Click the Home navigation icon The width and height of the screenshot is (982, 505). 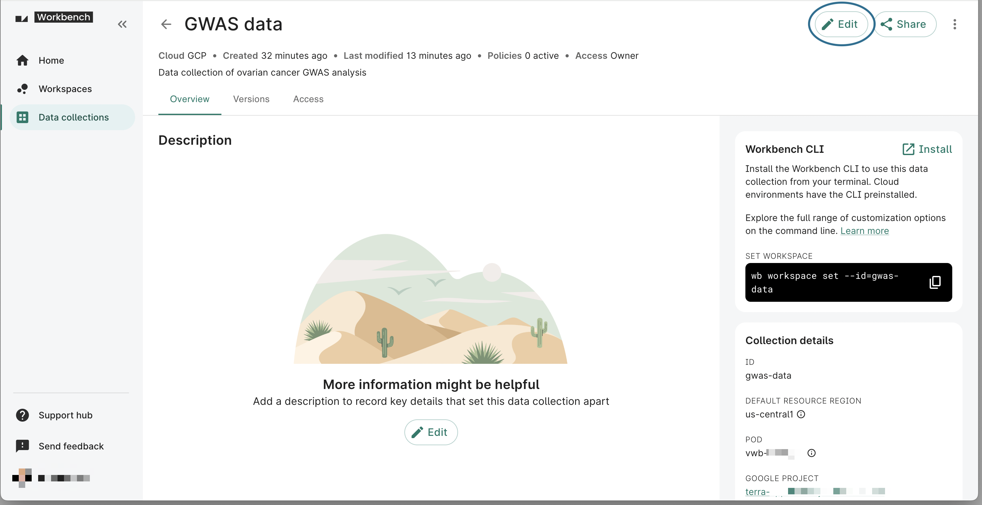click(23, 60)
